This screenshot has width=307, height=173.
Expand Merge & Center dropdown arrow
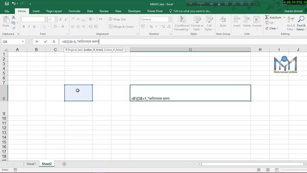136,26
